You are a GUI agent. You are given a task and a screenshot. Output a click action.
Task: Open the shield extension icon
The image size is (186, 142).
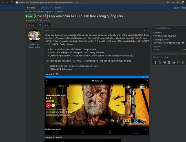pos(183,2)
